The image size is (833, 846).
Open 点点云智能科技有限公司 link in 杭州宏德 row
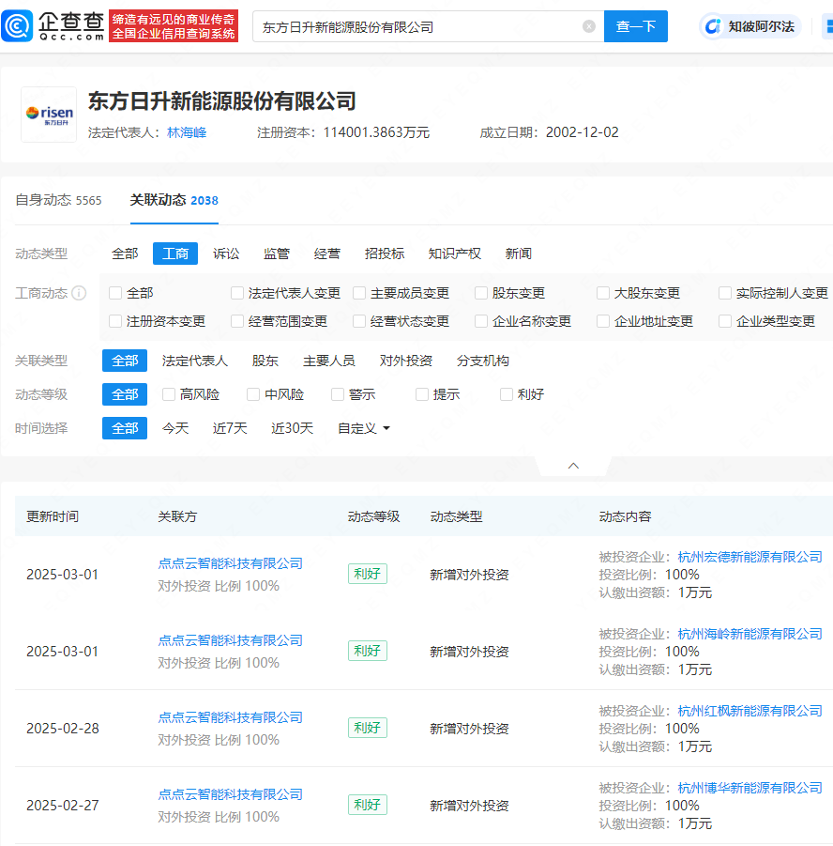pos(230,563)
